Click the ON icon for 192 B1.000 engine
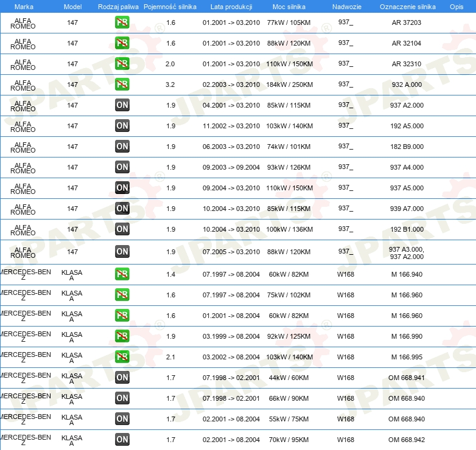Viewport: 476px width, 450px height. [x=122, y=229]
